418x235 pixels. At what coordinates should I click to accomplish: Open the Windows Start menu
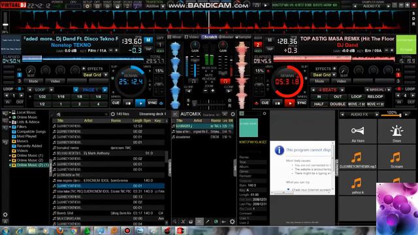tap(6, 230)
